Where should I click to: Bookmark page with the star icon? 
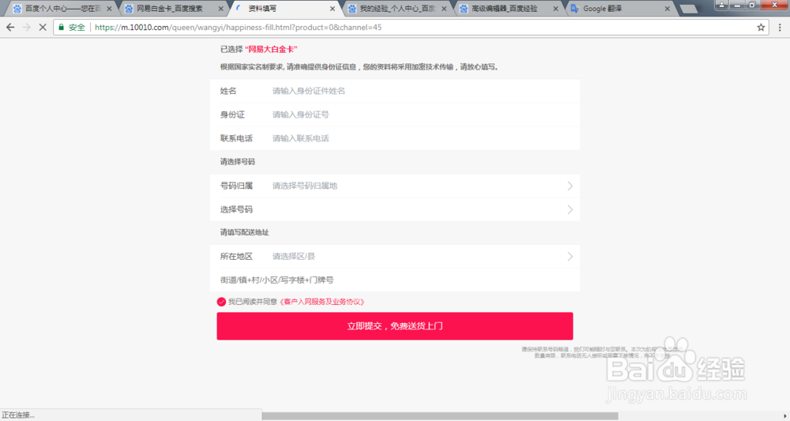pos(761,27)
